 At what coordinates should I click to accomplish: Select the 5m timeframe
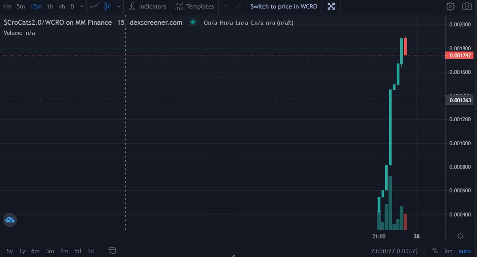(x=21, y=6)
